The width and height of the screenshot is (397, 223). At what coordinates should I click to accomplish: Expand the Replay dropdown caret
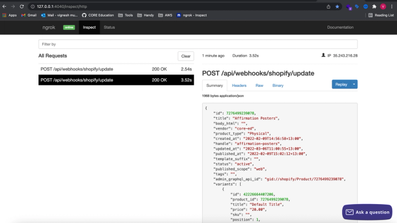[354, 84]
